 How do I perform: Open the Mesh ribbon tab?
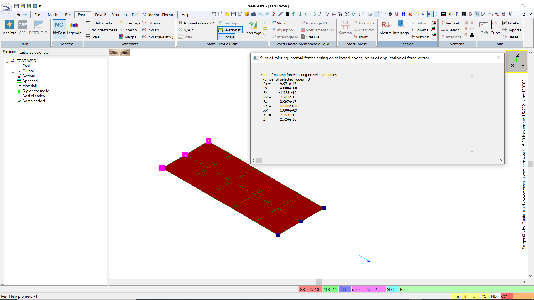click(x=52, y=15)
